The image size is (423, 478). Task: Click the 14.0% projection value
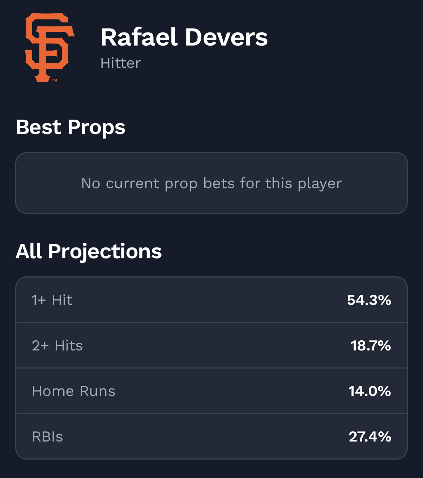click(369, 391)
